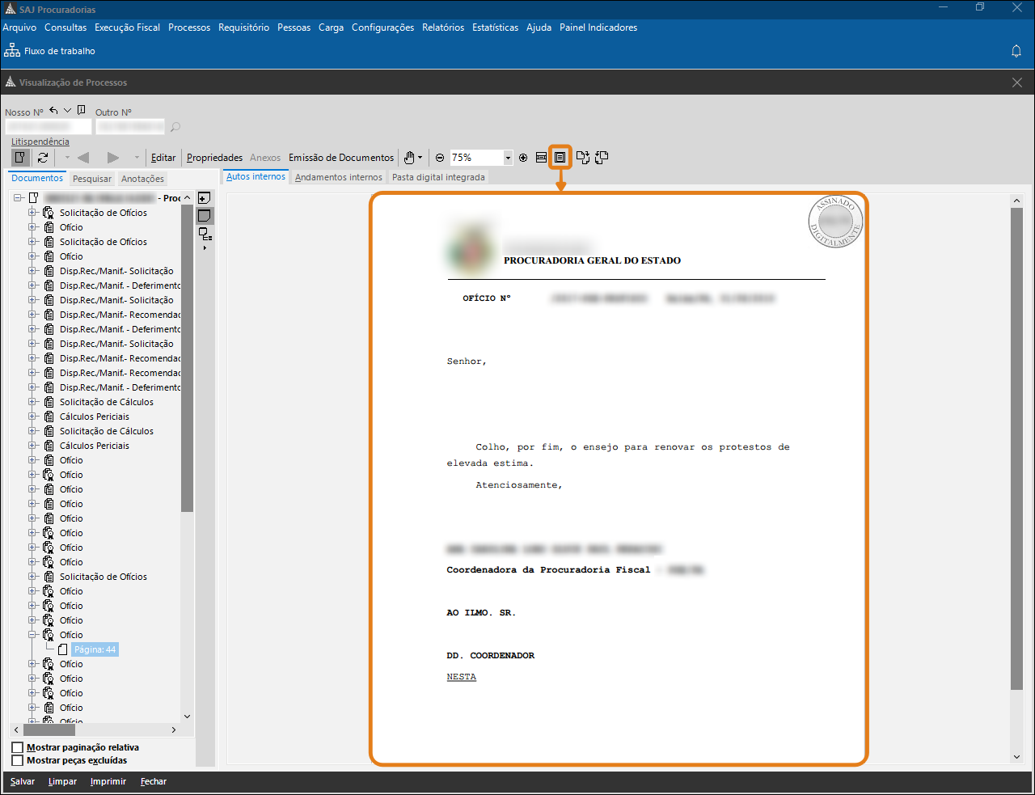The image size is (1035, 795).
Task: Open the 75% zoom level dropdown
Action: pos(508,158)
